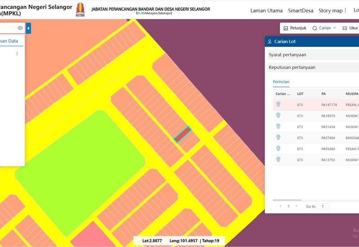
Task: Expand Keputusan pertanyaan section
Action: 313,67
